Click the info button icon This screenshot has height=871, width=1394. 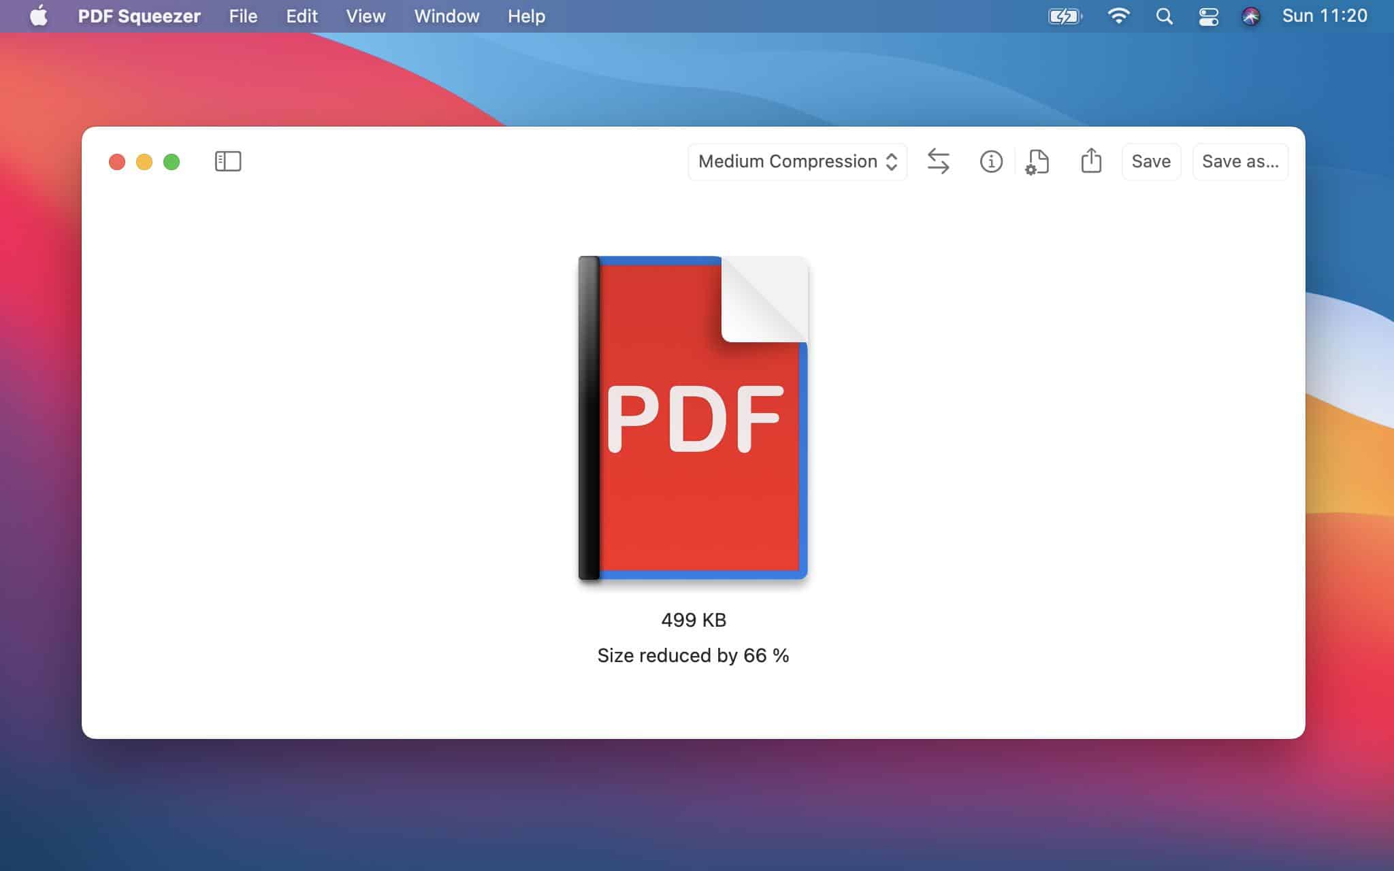click(990, 161)
